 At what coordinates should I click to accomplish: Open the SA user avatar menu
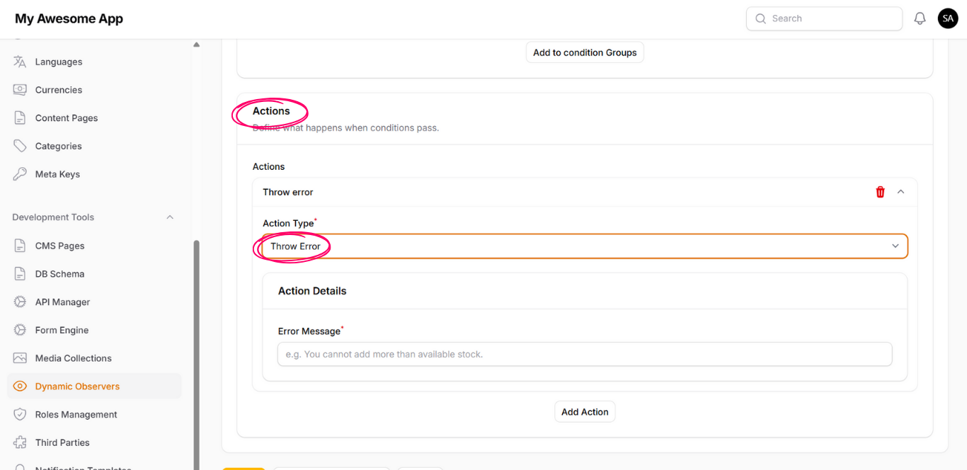pyautogui.click(x=948, y=19)
